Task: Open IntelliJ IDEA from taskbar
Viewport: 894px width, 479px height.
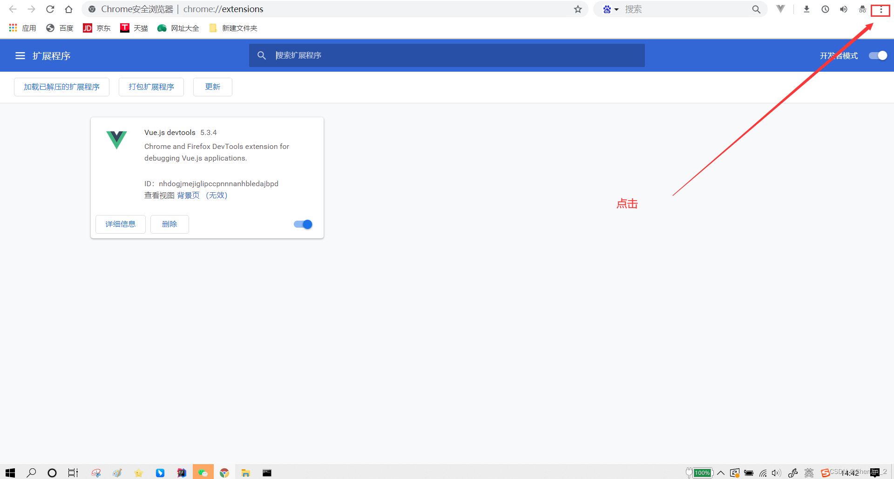Action: [x=182, y=472]
